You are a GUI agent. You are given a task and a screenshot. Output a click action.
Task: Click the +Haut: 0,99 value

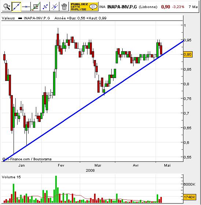click(96, 18)
